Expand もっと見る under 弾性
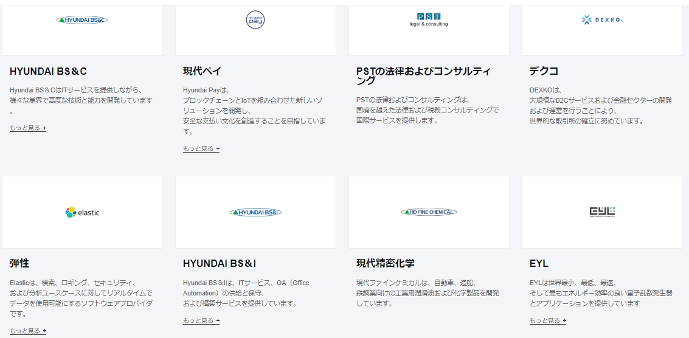This screenshot has width=689, height=338. [28, 331]
